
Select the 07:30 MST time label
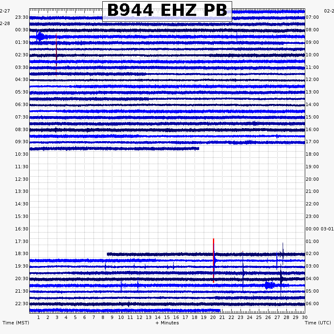pyautogui.click(x=22, y=117)
